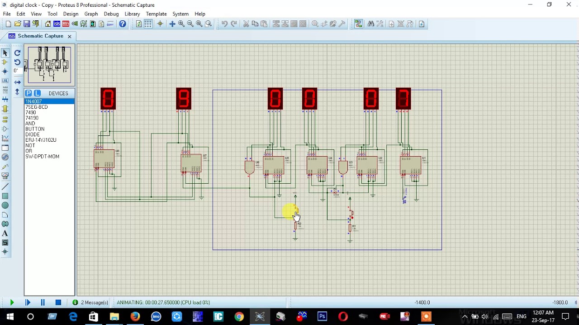Click the Center at Cursor pan icon
Viewport: 579px width, 325px height.
click(x=172, y=24)
